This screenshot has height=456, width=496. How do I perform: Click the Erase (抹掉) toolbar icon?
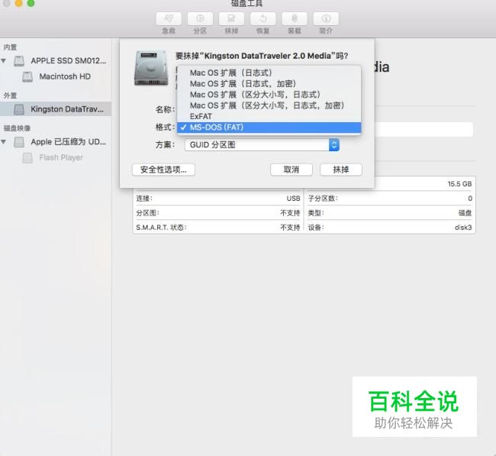231,18
